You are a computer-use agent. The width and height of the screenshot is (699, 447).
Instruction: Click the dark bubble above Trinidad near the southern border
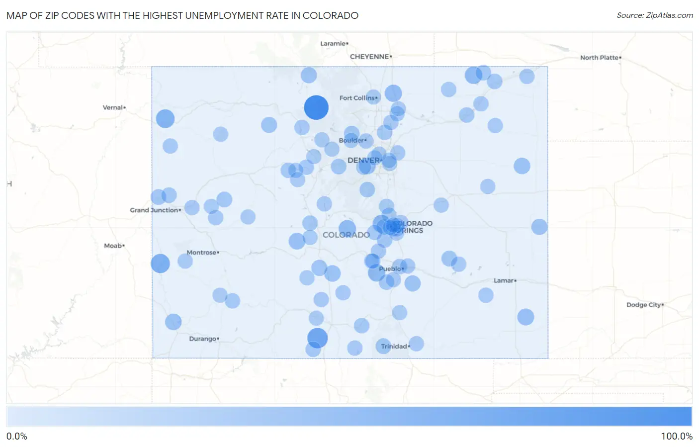click(x=317, y=338)
